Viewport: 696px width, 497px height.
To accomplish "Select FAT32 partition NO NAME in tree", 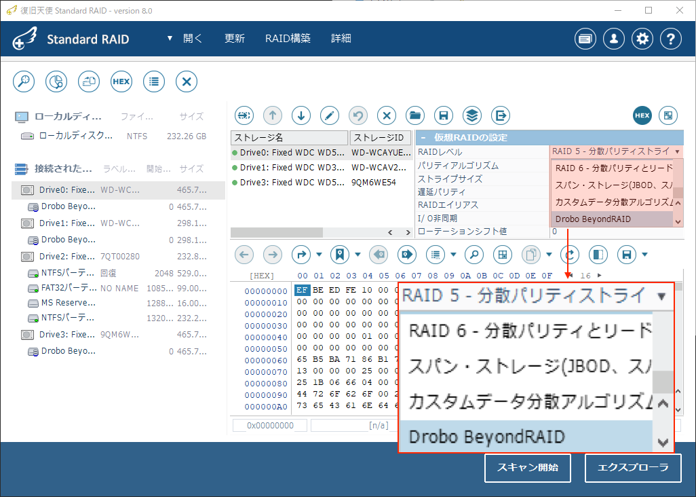I will pos(119,289).
